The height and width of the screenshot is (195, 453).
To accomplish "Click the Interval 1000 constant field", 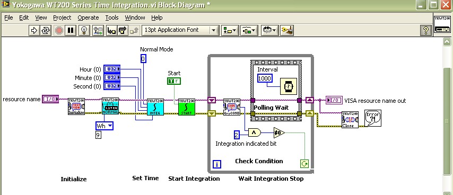I will [x=265, y=78].
